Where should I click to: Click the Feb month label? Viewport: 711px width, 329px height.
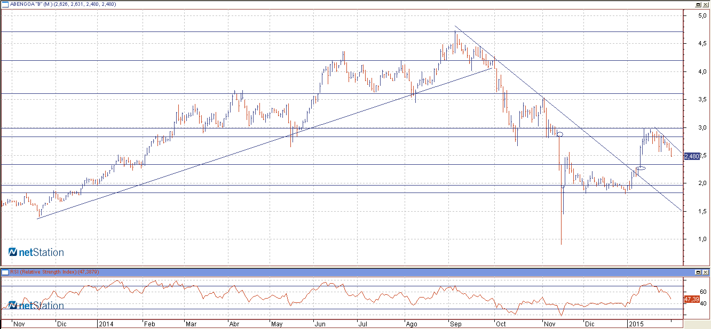(x=149, y=324)
